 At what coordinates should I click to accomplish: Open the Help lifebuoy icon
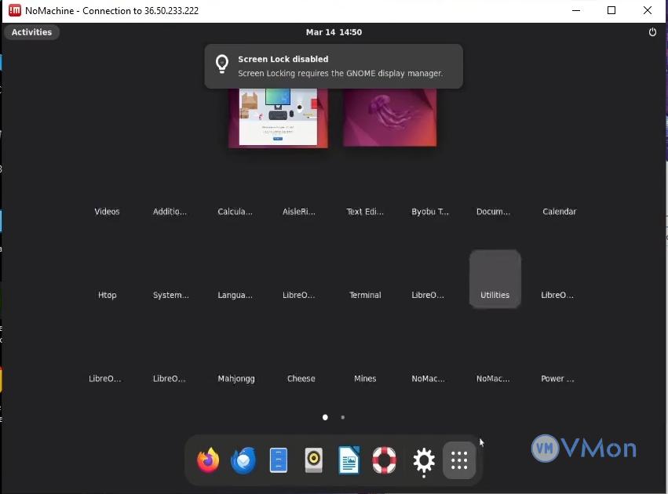coord(385,460)
